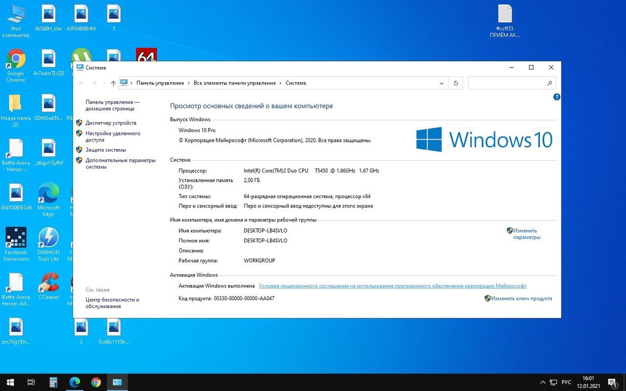Screen dimensions: 626x391
Task: Open Google Chrome from the taskbar
Action: pos(96,382)
